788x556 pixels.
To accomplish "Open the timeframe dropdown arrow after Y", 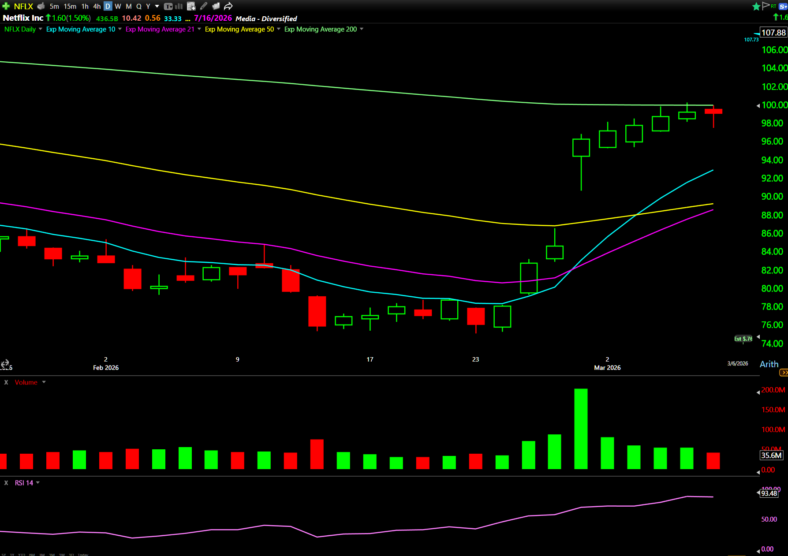I will click(157, 6).
